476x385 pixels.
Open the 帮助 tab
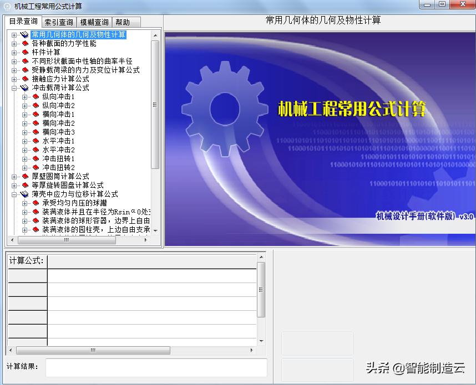click(123, 22)
